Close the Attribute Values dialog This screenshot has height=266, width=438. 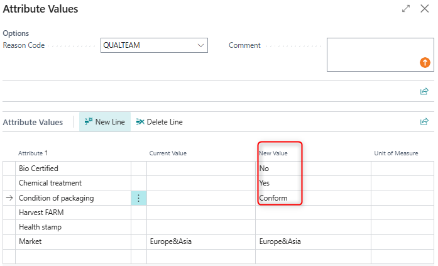point(425,9)
